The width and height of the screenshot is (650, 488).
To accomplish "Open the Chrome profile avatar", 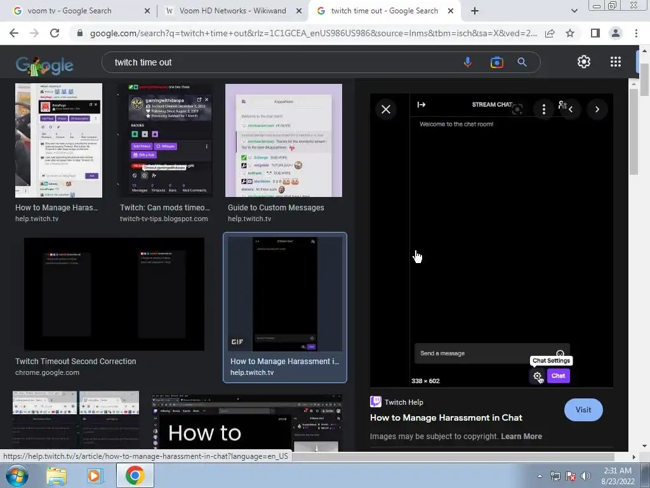I will click(x=616, y=33).
